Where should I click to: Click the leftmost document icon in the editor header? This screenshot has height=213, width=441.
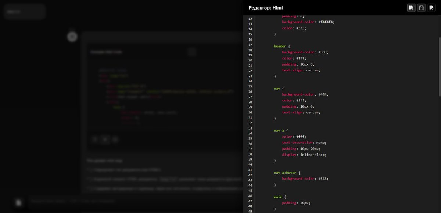411,7
